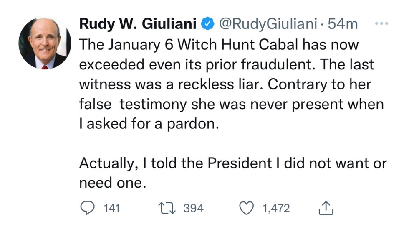Click the reply speech bubble icon

tap(86, 208)
